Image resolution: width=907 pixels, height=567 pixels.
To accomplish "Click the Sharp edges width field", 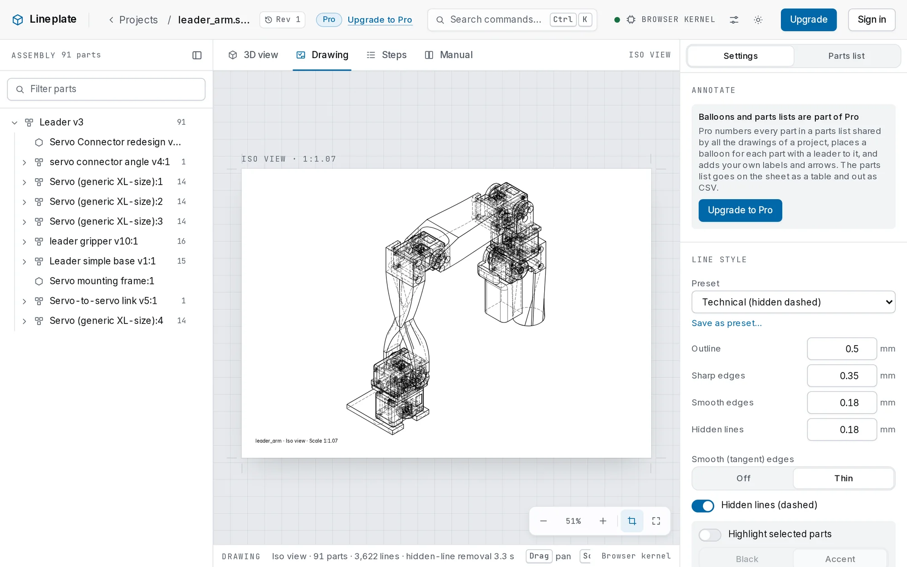I will tap(841, 376).
